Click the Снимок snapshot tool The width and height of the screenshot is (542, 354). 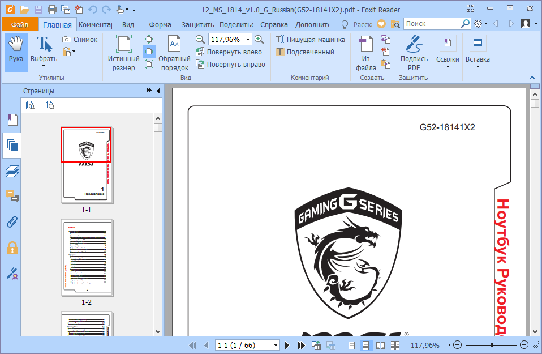click(80, 40)
